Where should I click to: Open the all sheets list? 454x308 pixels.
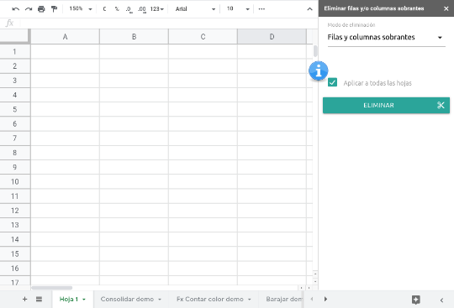point(39,299)
